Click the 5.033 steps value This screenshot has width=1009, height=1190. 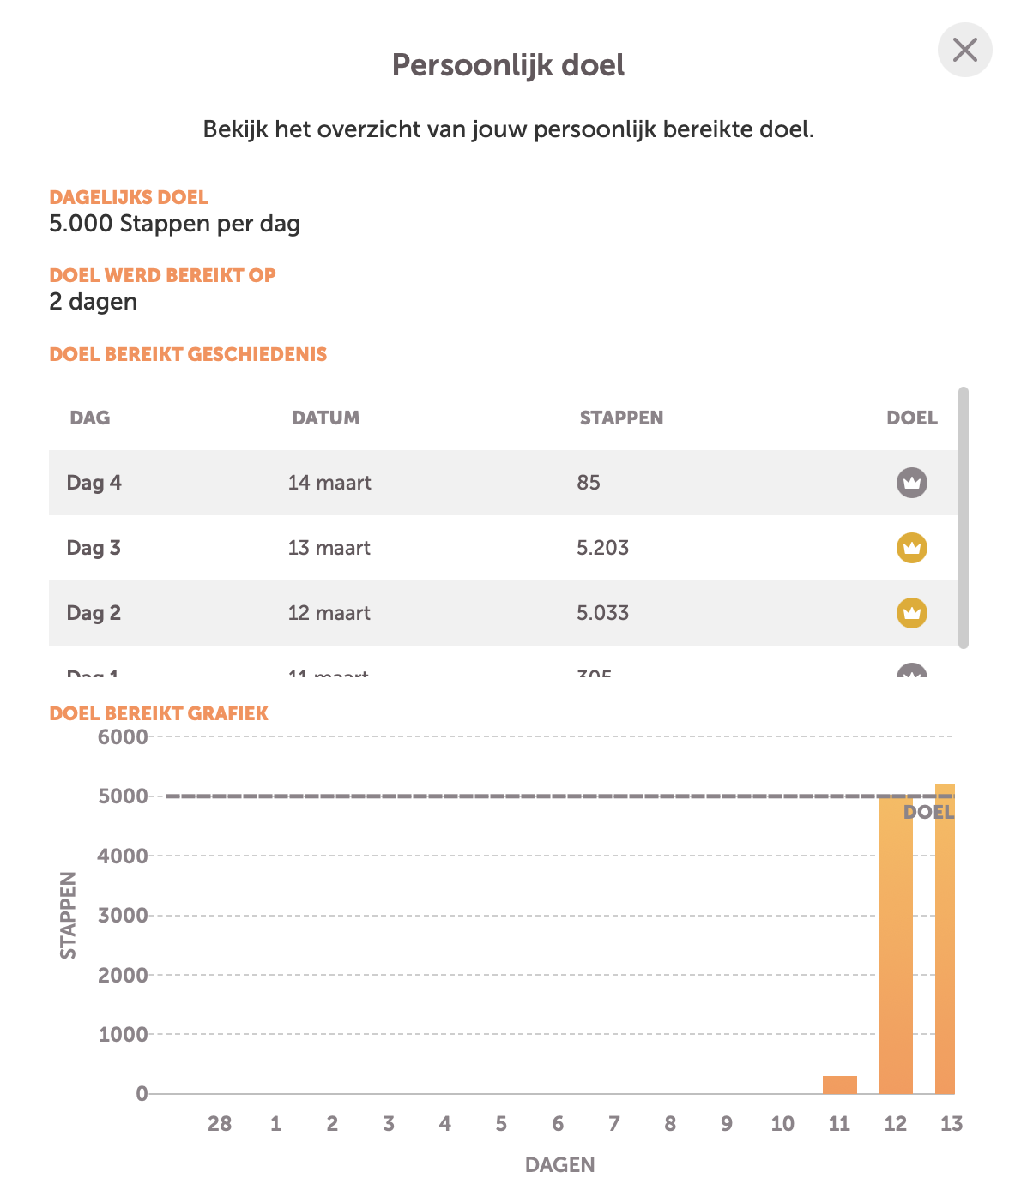[x=602, y=613]
